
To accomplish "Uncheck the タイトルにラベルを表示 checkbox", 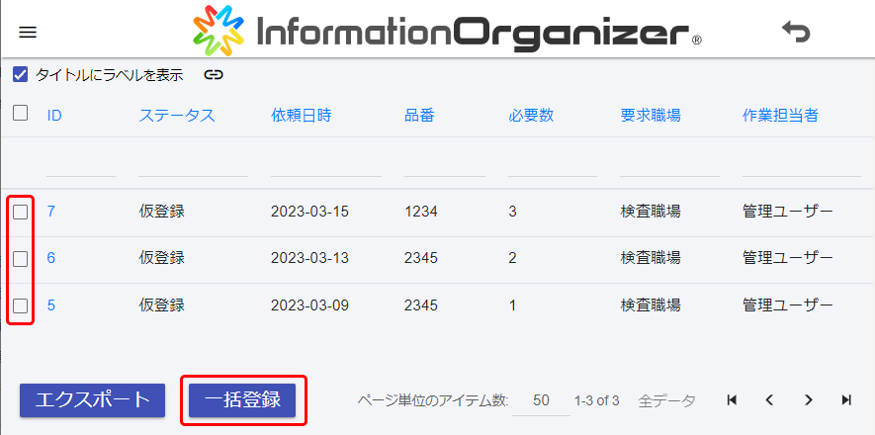I will point(20,74).
